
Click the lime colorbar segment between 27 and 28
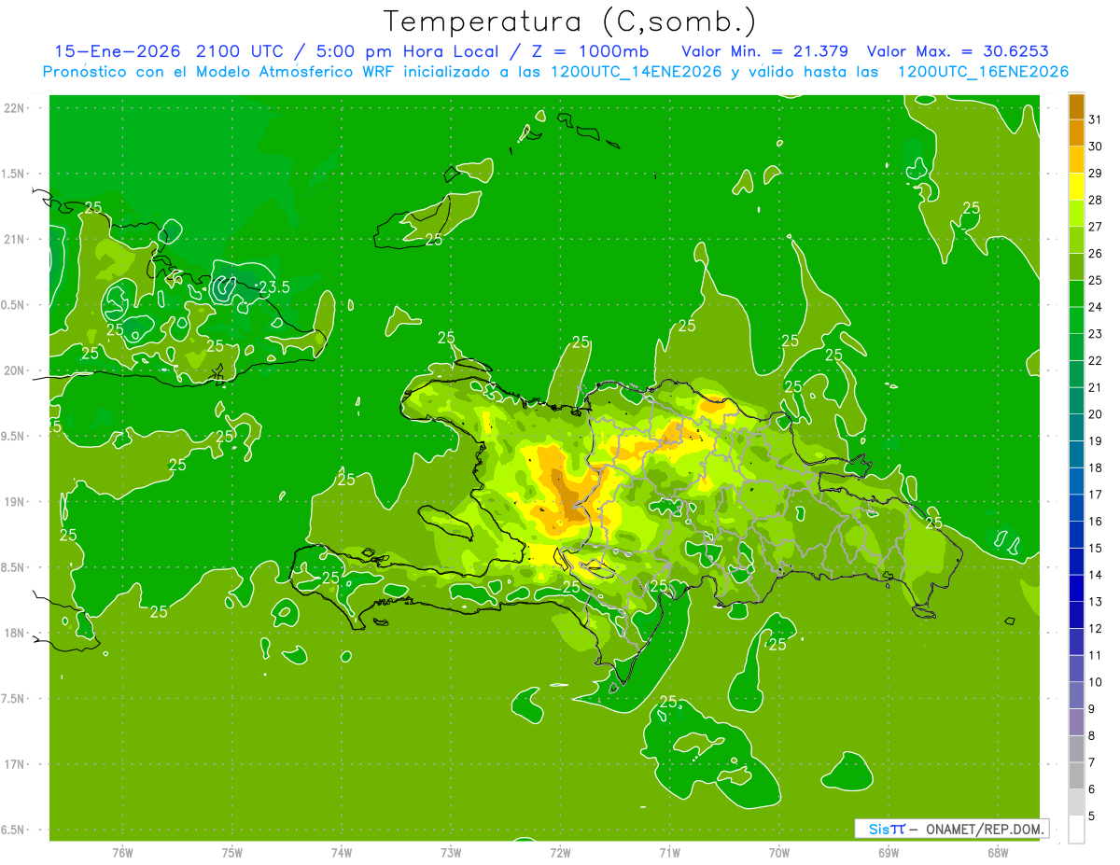pyautogui.click(x=1076, y=213)
